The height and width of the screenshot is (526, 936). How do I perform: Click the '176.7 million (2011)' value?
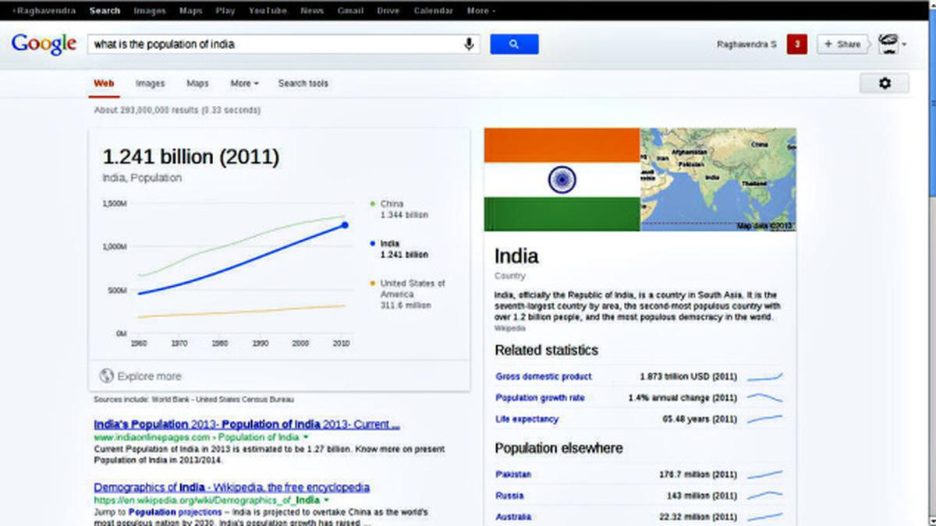(x=698, y=475)
